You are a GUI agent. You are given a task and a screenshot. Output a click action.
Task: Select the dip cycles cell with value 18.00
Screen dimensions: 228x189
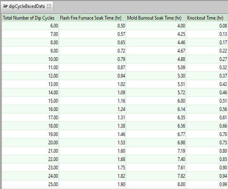[30, 126]
